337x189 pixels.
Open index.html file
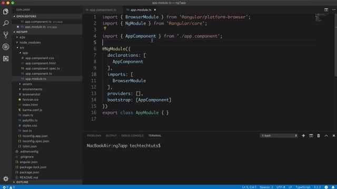pyautogui.click(x=31, y=105)
